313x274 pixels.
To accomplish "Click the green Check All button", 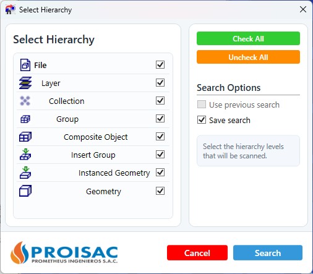I will coord(248,38).
